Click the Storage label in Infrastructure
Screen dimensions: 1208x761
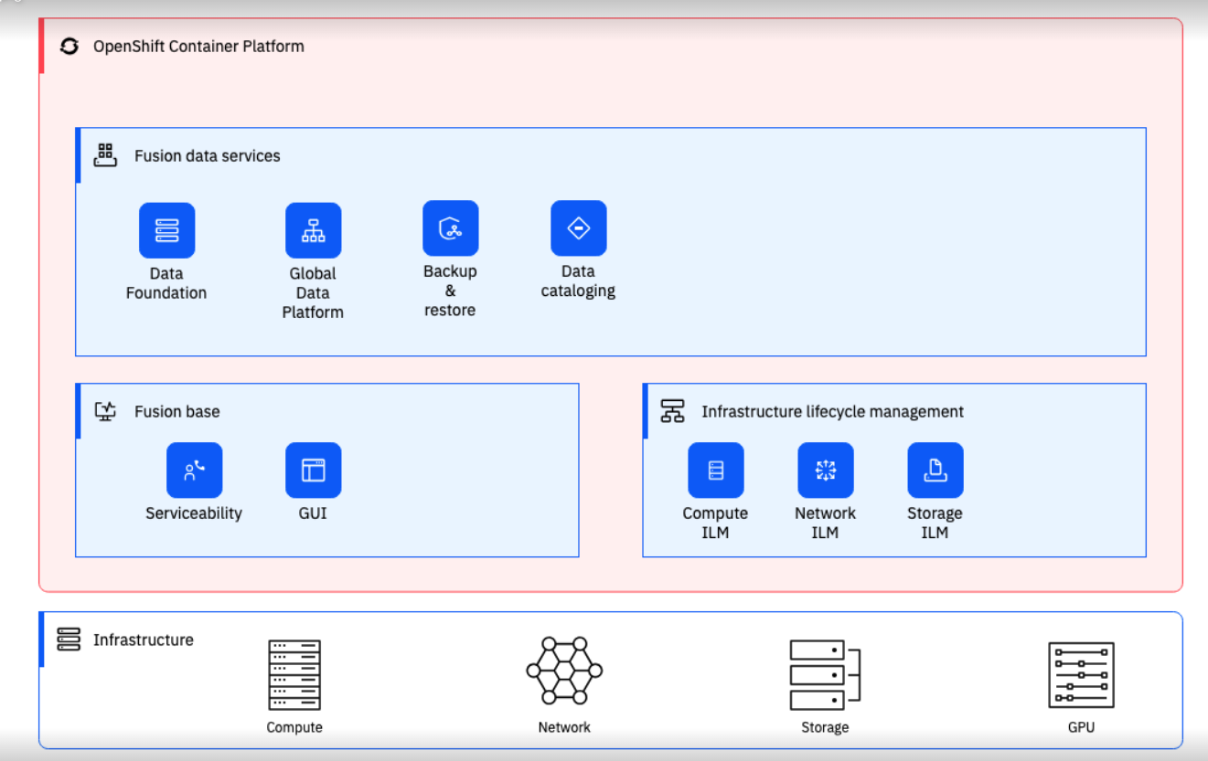pyautogui.click(x=825, y=728)
